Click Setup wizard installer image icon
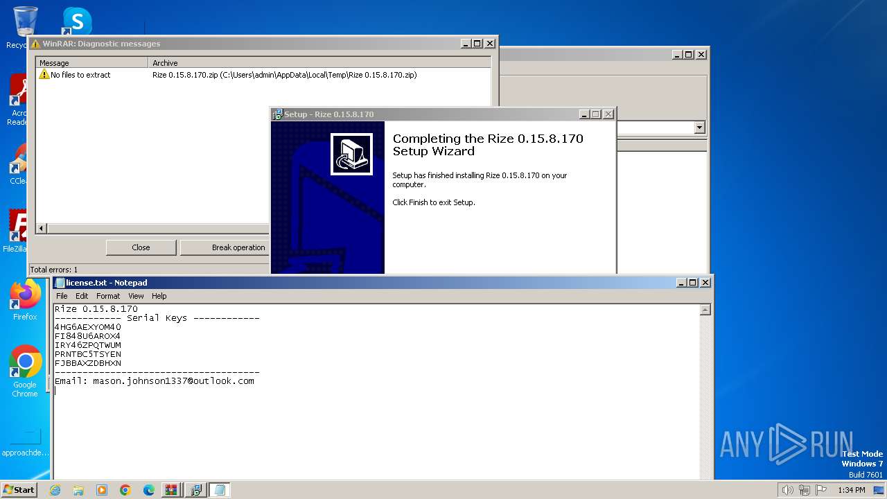887x499 pixels. (351, 154)
